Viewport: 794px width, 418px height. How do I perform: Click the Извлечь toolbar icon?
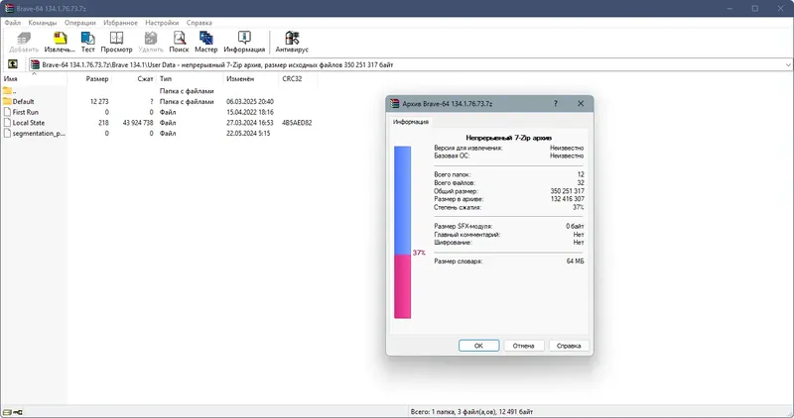click(x=60, y=39)
